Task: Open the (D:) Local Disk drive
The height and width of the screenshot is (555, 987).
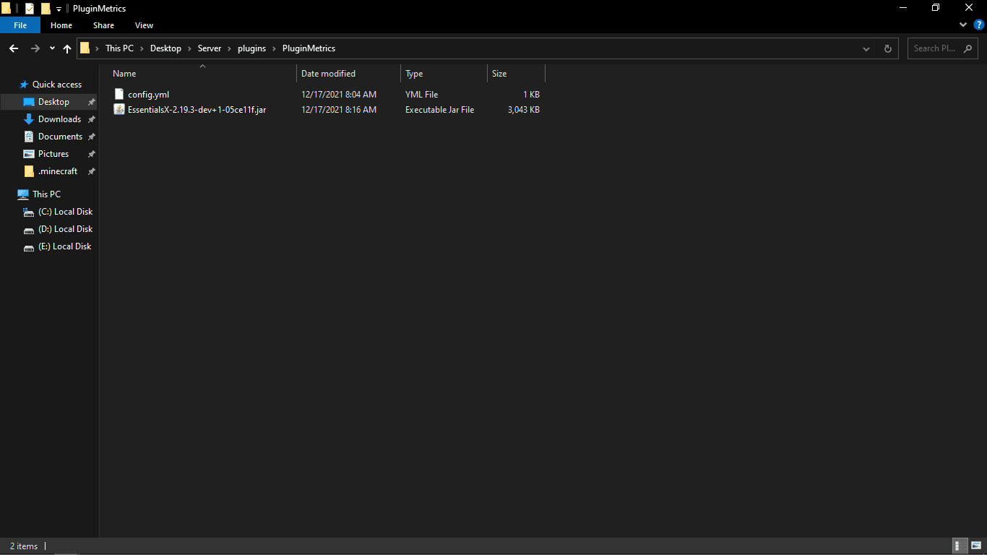Action: tap(65, 229)
